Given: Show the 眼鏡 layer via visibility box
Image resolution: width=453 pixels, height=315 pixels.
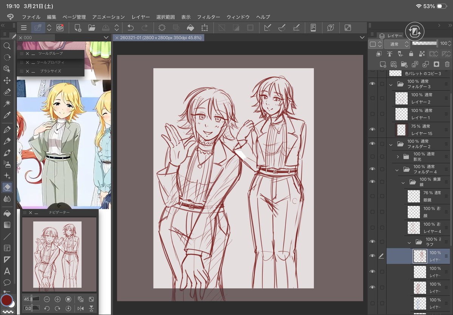Looking at the screenshot, I should tap(373, 196).
